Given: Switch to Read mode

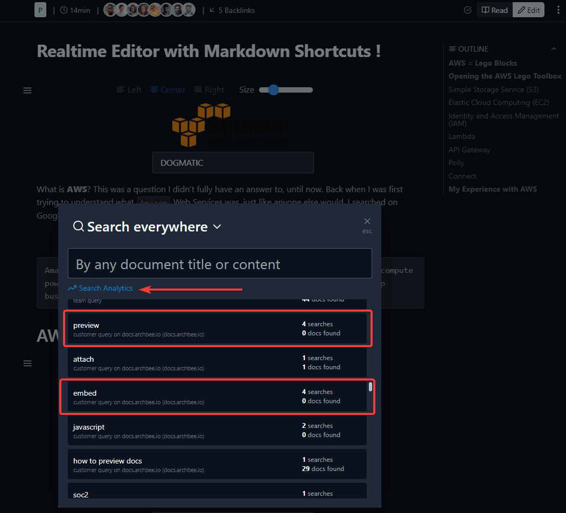Looking at the screenshot, I should tap(494, 10).
